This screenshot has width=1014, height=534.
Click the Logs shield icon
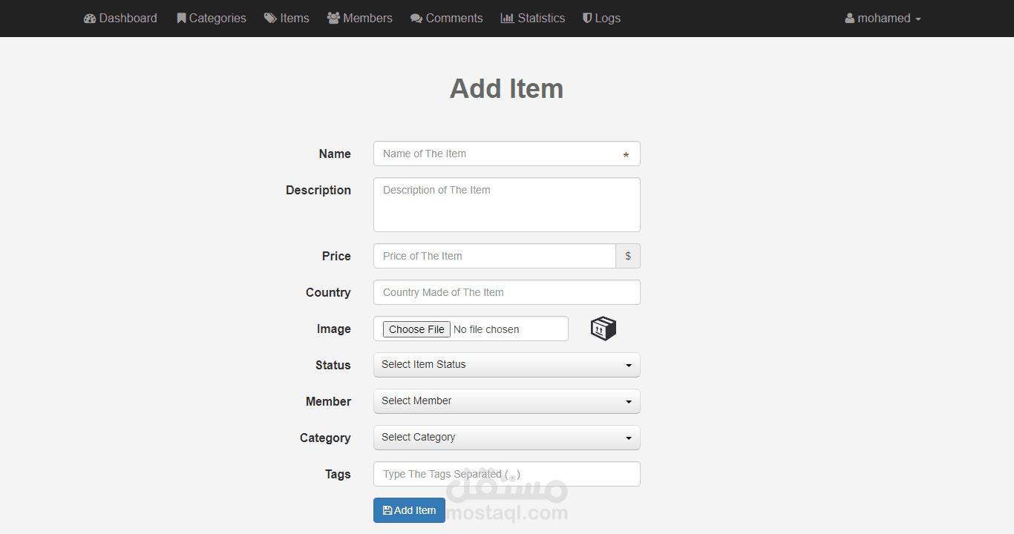tap(587, 19)
